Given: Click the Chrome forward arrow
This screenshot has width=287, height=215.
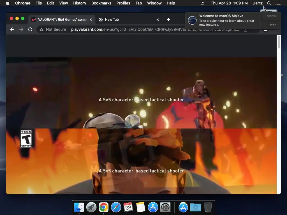Looking at the screenshot, I should 21,29.
